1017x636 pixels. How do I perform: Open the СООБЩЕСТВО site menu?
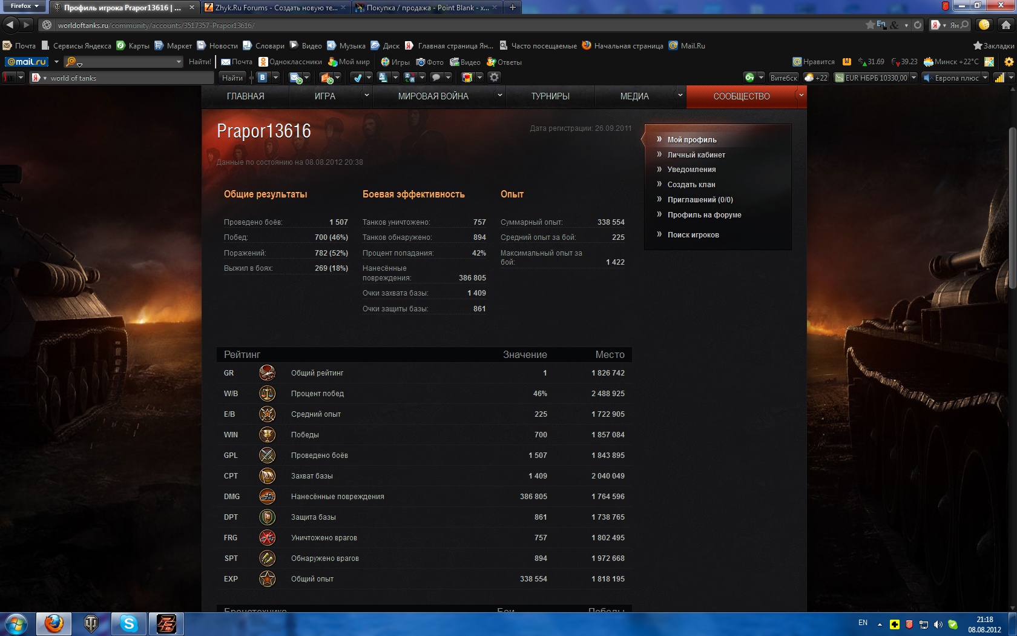coord(742,96)
